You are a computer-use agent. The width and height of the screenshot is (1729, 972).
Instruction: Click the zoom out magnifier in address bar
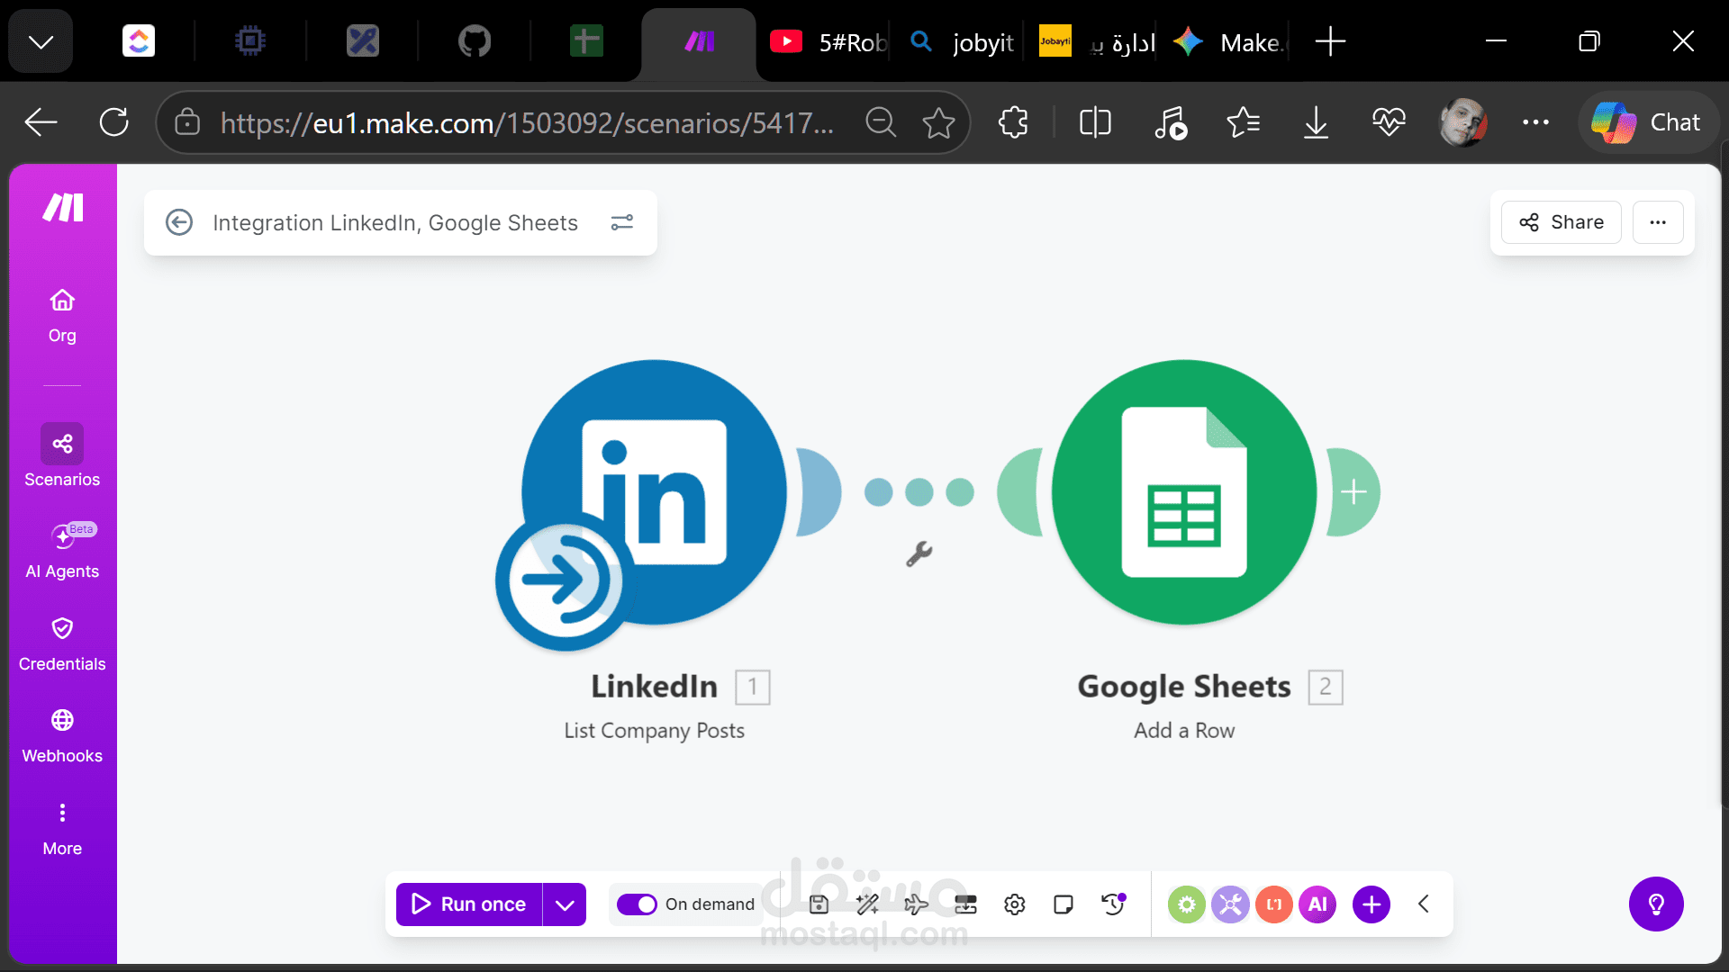click(x=881, y=121)
